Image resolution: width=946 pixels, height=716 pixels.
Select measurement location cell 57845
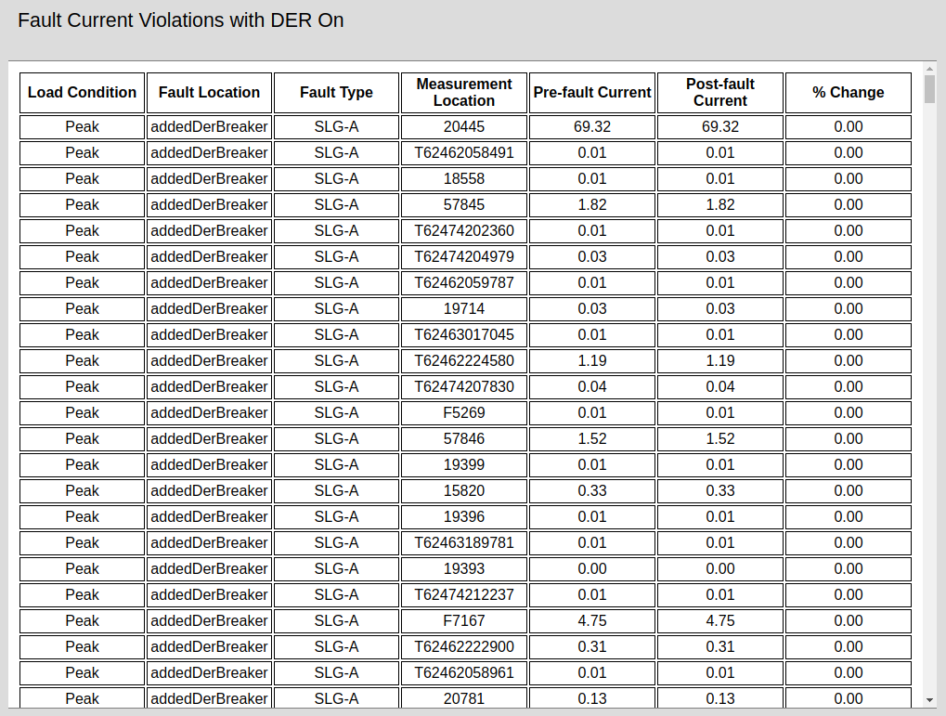(464, 204)
